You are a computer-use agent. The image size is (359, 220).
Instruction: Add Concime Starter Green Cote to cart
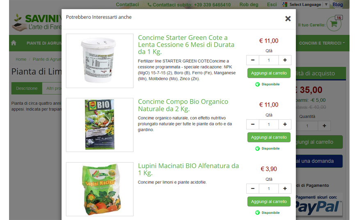point(269,73)
